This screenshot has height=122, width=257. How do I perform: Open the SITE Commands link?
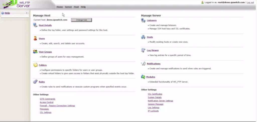pos(47,99)
